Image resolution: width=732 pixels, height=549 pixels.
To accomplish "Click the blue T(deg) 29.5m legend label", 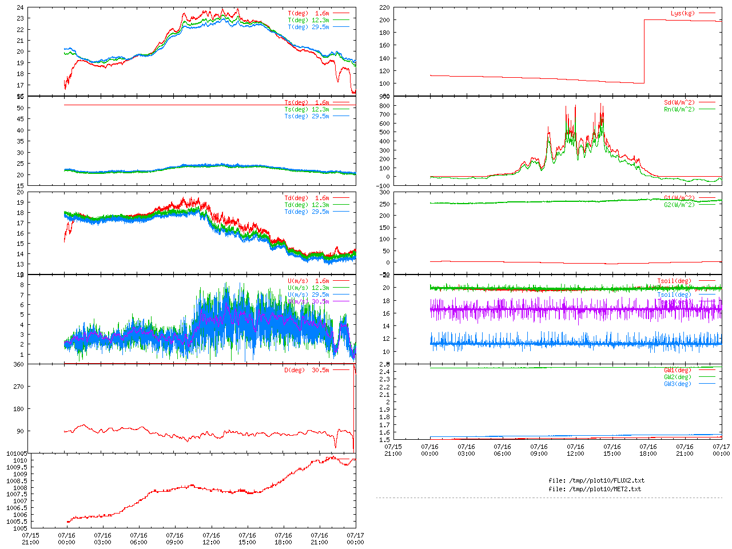I will (309, 27).
